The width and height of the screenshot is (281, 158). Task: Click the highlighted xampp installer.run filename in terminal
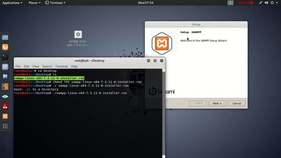pos(49,78)
